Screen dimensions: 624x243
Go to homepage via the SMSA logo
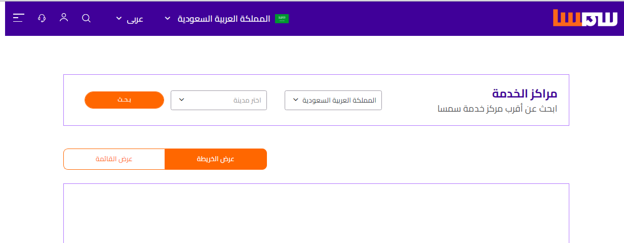(585, 19)
